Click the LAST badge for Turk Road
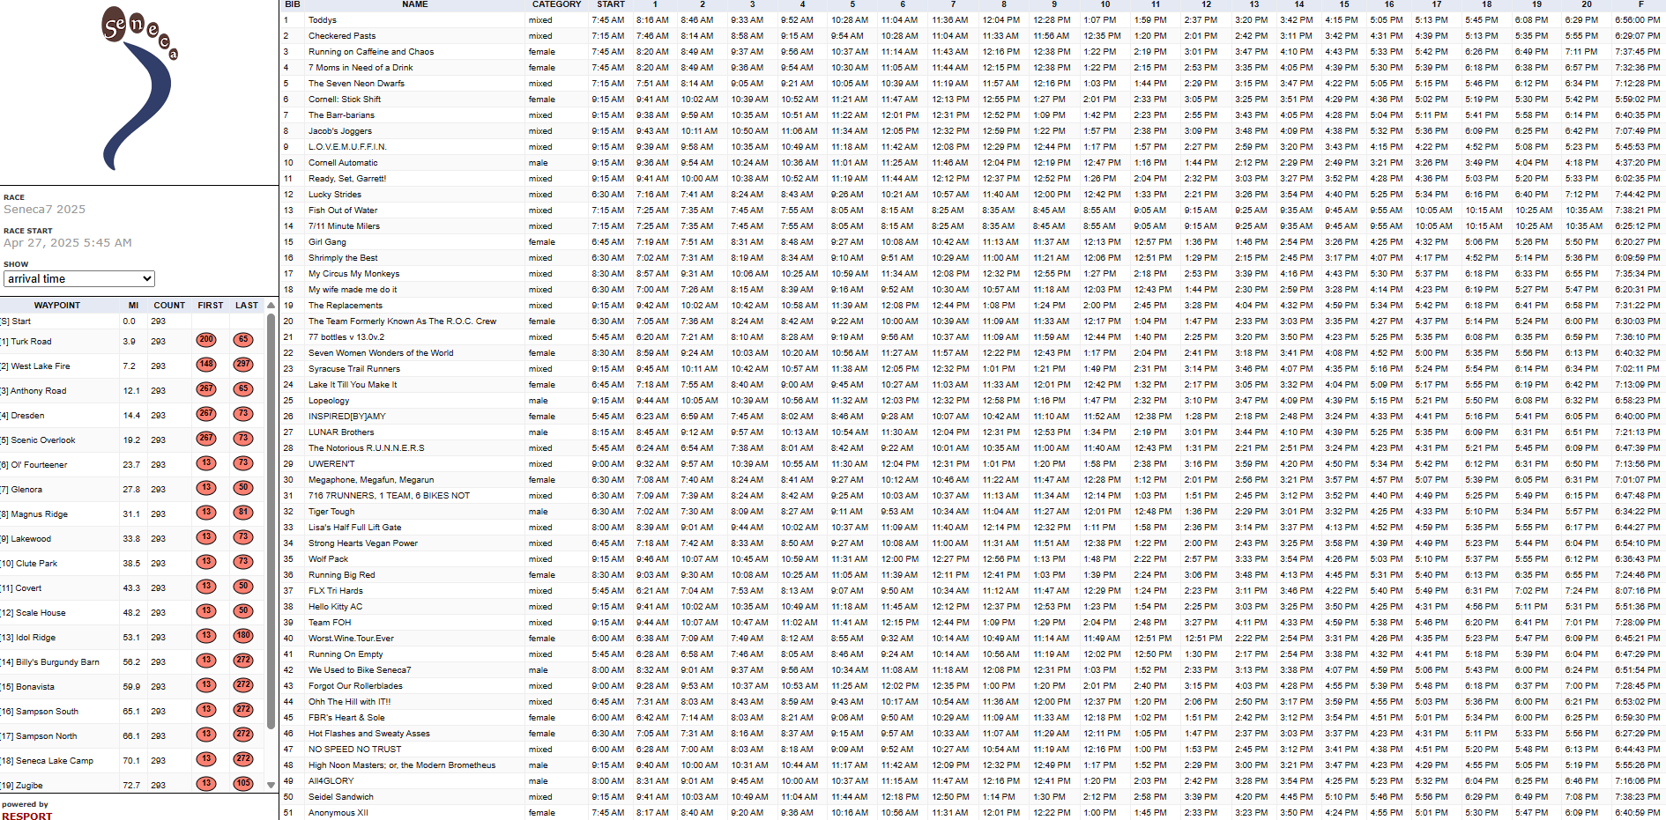The height and width of the screenshot is (820, 1666). tap(243, 340)
